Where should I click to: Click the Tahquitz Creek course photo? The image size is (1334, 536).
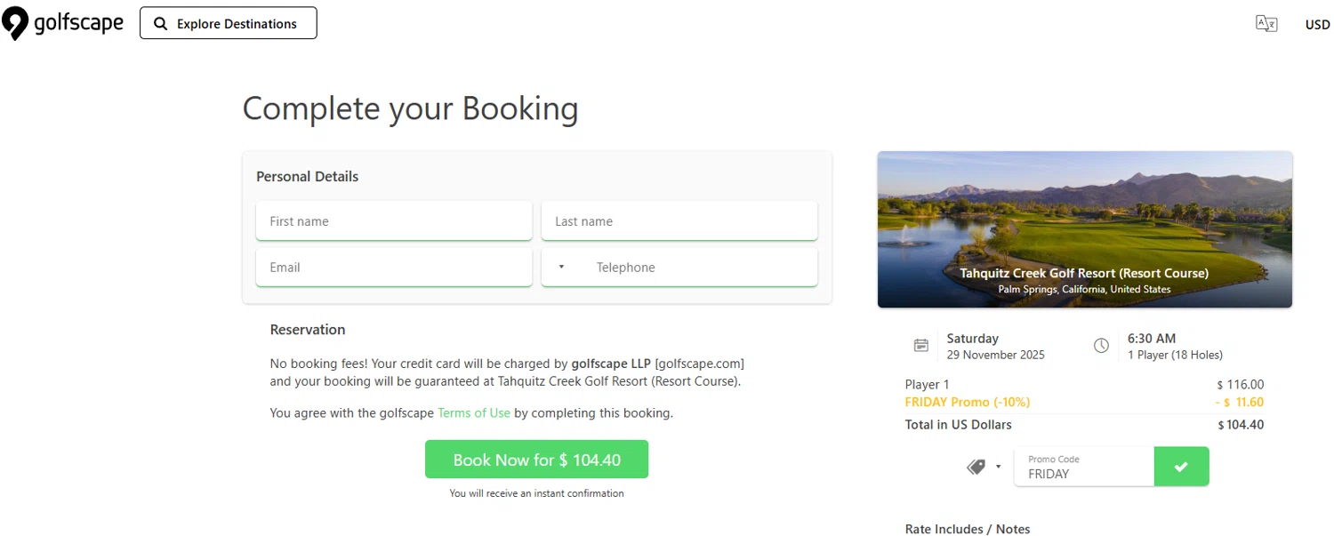pos(1084,213)
